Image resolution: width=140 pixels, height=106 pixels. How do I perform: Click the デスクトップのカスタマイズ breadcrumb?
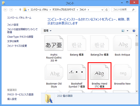click(x=64, y=10)
